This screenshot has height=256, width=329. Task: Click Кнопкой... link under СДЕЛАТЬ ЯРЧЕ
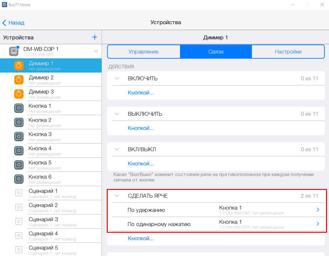click(141, 238)
